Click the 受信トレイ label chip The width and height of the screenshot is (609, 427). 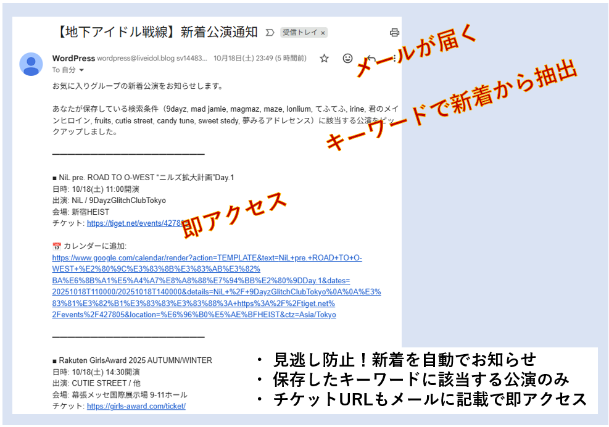[x=300, y=33]
